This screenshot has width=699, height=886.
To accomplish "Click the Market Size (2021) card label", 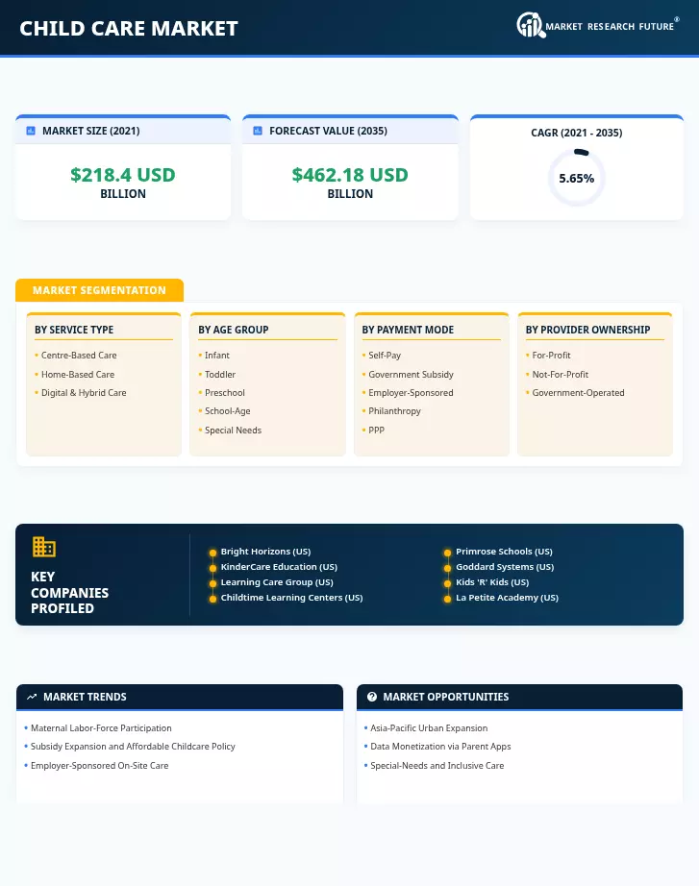I will 91,131.
